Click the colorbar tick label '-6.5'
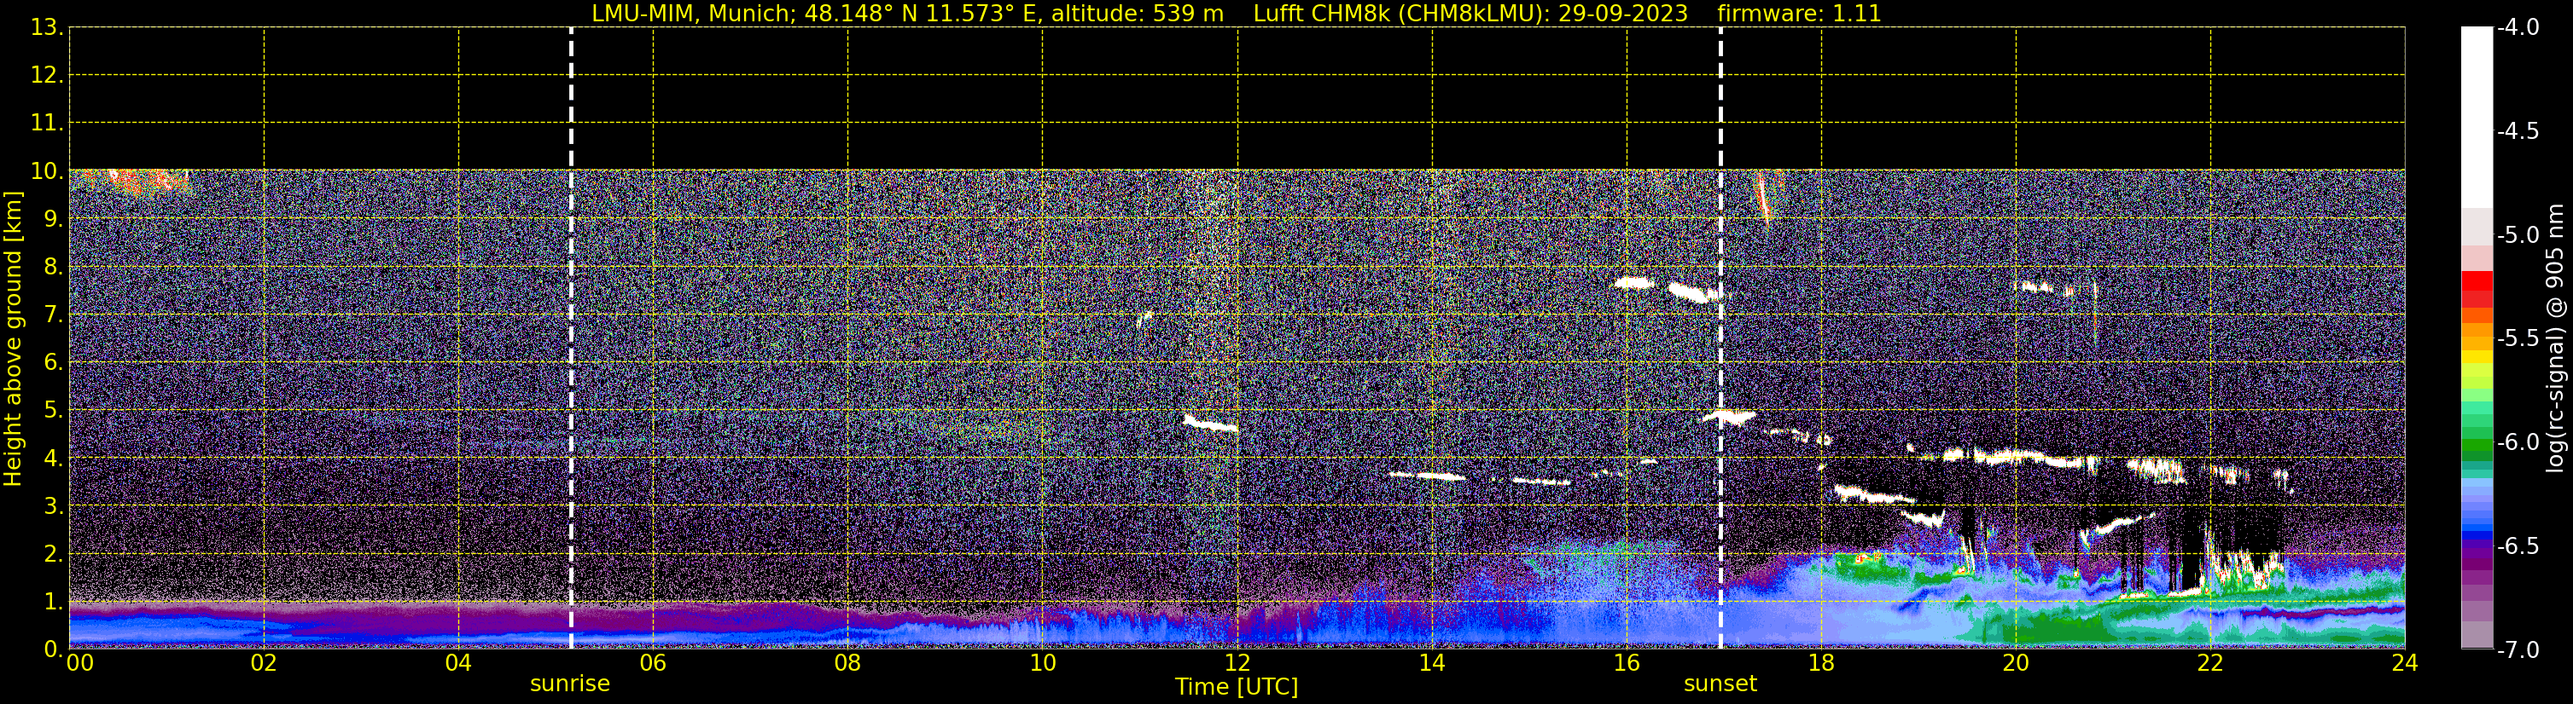The width and height of the screenshot is (2573, 704). point(2517,545)
